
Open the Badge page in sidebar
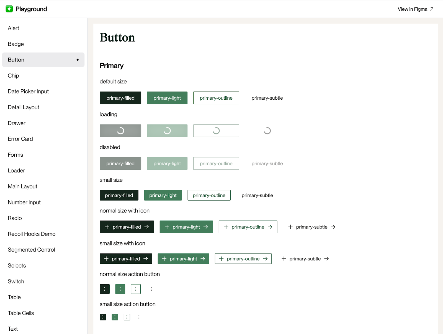(x=43, y=44)
